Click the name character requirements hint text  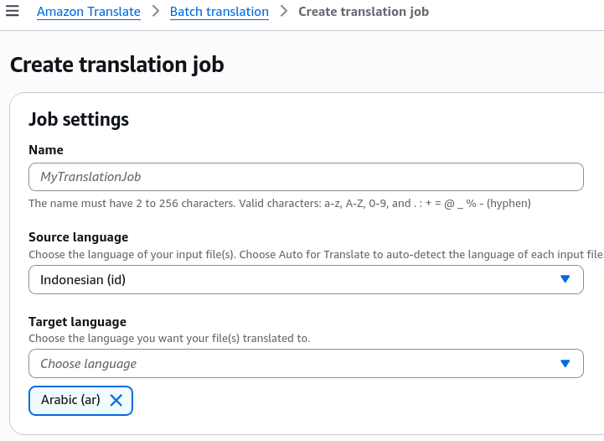(x=280, y=203)
